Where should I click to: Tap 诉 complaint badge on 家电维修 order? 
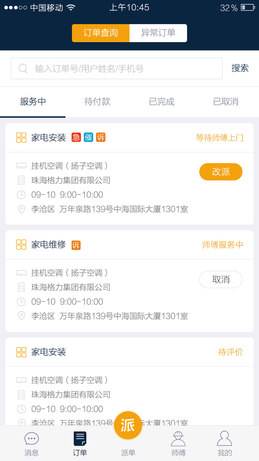pyautogui.click(x=76, y=245)
